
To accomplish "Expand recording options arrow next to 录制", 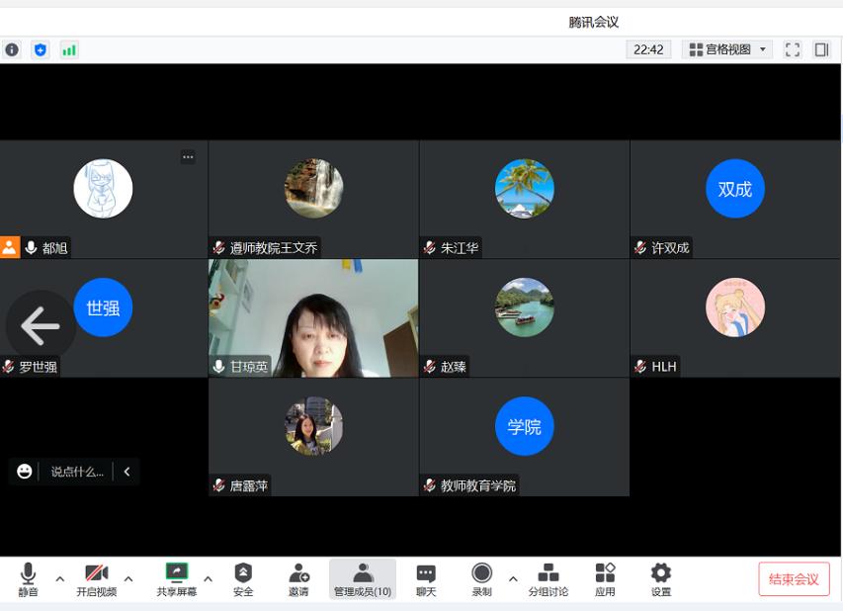I will pyautogui.click(x=513, y=579).
